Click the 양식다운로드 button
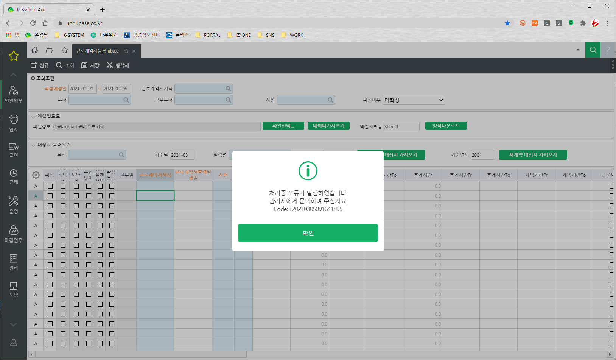Screen dimensions: 616x360 pos(446,126)
